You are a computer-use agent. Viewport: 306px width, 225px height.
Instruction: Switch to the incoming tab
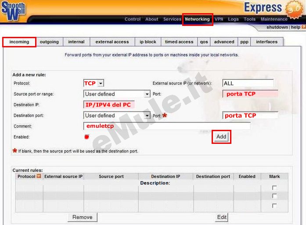[x=19, y=42]
